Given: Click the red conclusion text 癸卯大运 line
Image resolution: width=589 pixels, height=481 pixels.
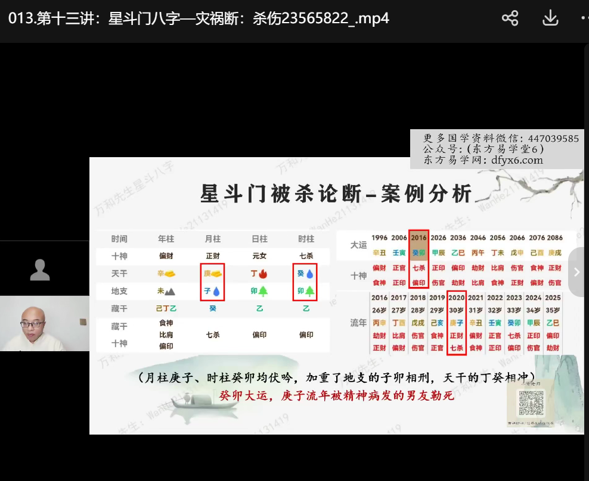Looking at the screenshot, I should pos(337,395).
